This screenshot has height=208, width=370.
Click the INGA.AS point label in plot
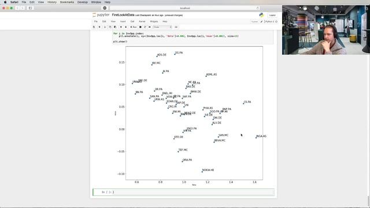(x=261, y=136)
